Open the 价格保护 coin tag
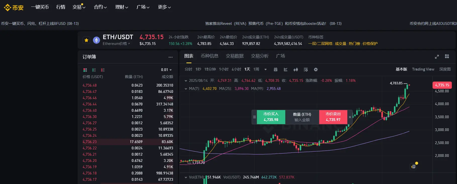This screenshot has height=184, width=457. [x=370, y=44]
